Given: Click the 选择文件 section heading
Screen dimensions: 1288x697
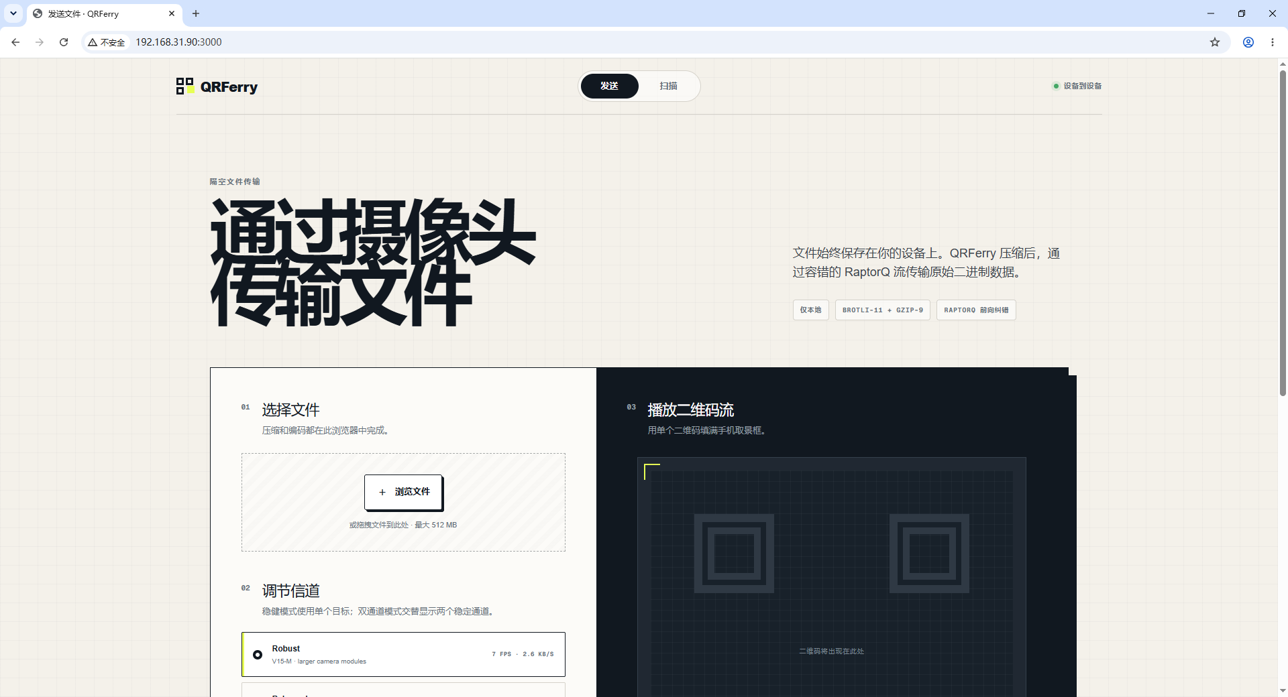Looking at the screenshot, I should tap(290, 409).
